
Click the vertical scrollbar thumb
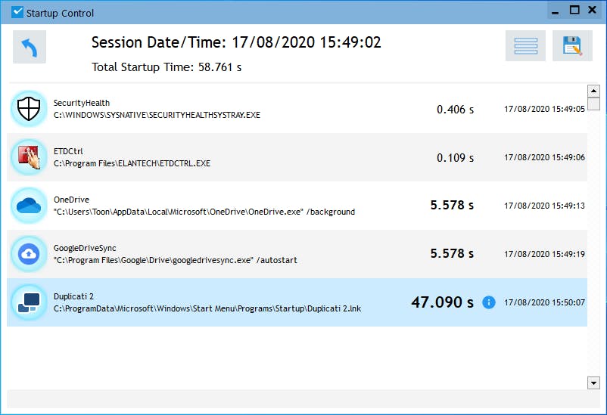coord(594,104)
